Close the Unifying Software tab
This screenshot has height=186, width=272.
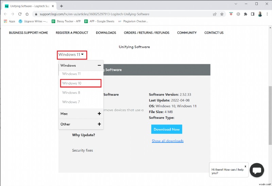53,6
